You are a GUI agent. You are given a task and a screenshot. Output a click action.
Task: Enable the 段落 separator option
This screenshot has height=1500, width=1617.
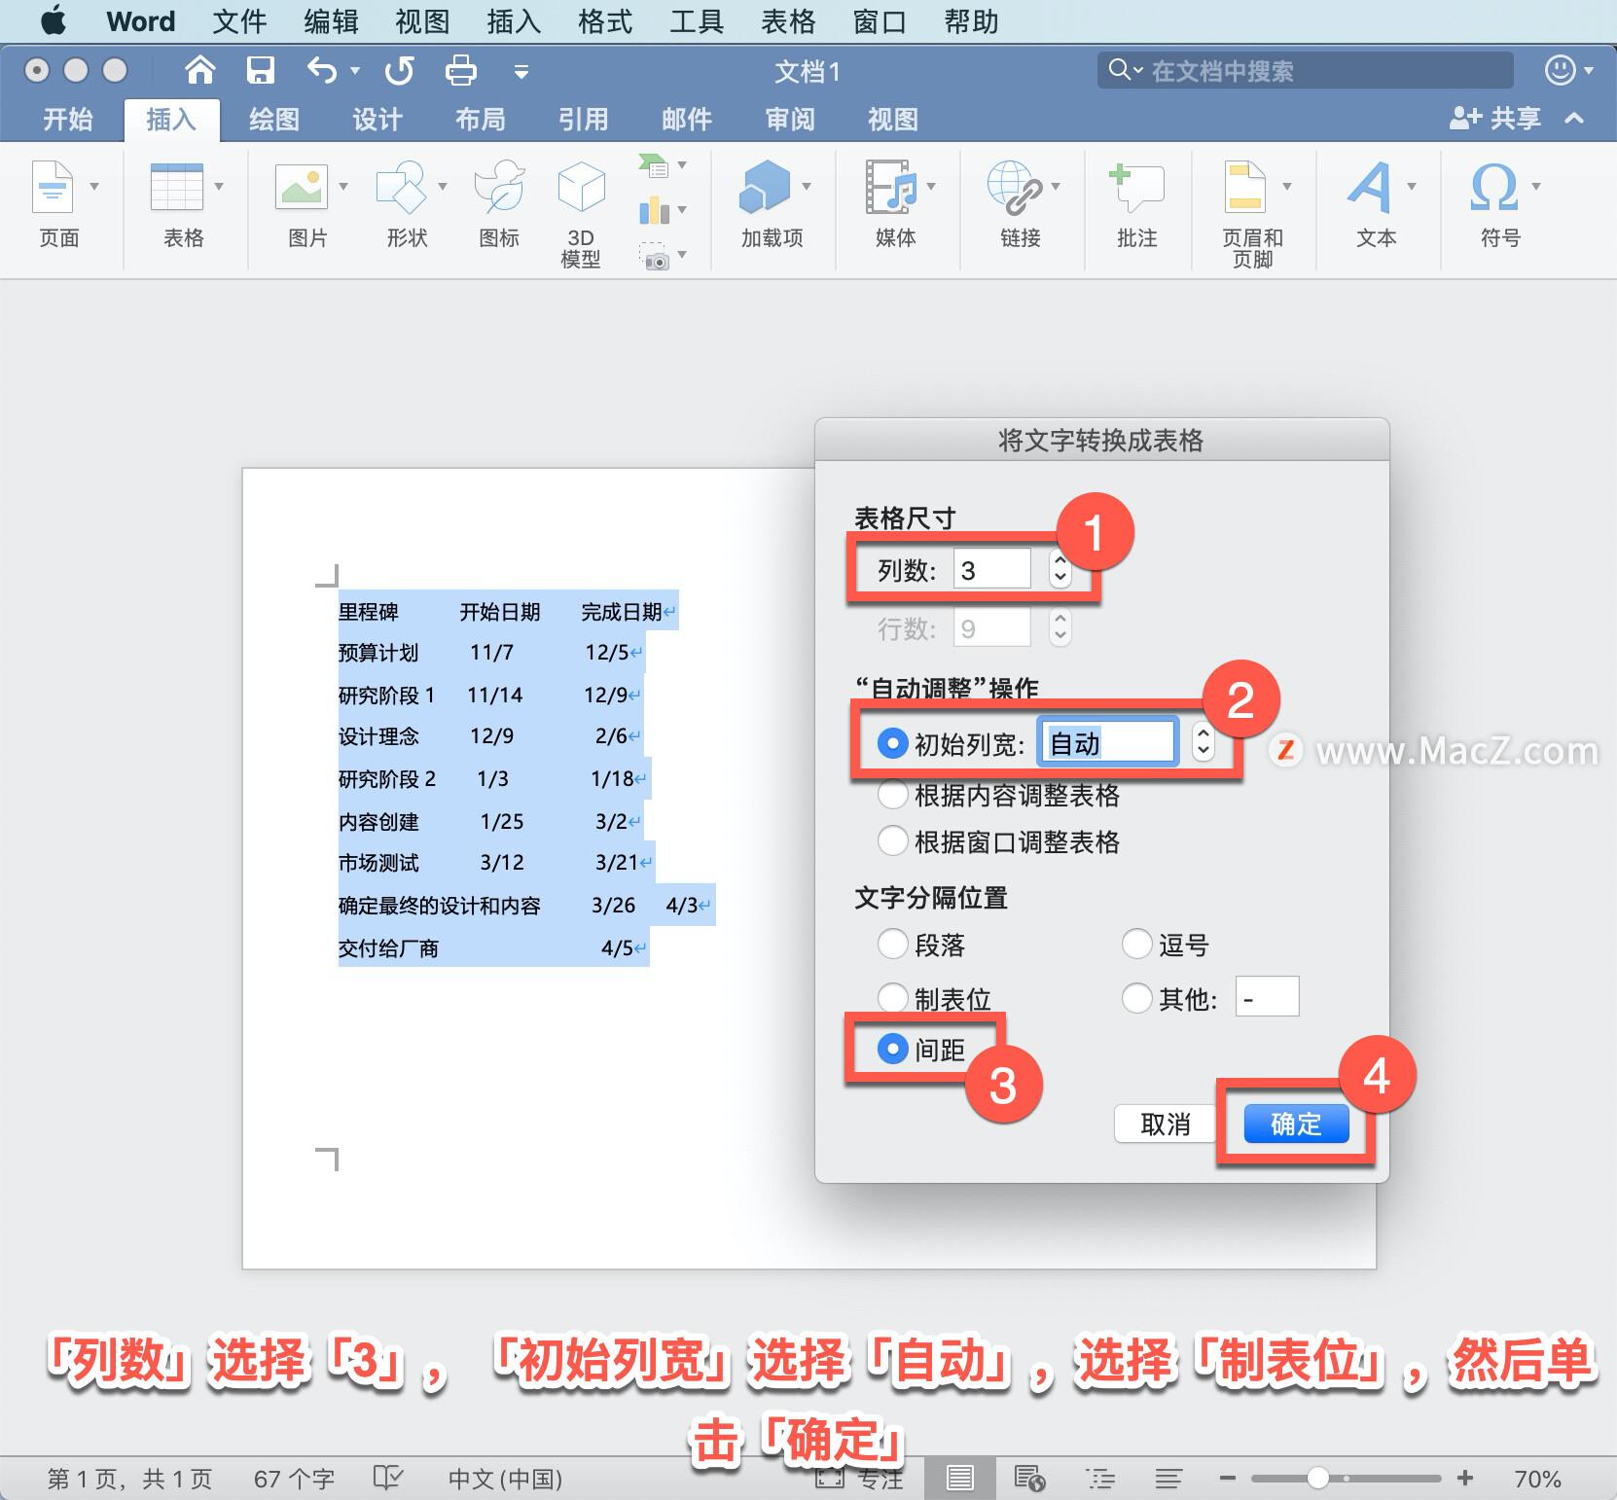[x=892, y=944]
